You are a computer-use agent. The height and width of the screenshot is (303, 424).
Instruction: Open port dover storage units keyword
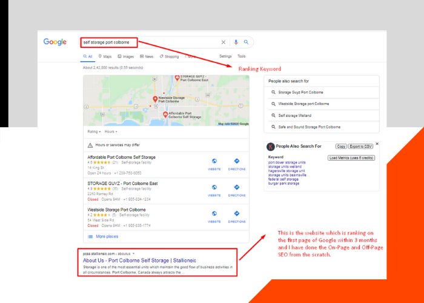click(x=287, y=162)
